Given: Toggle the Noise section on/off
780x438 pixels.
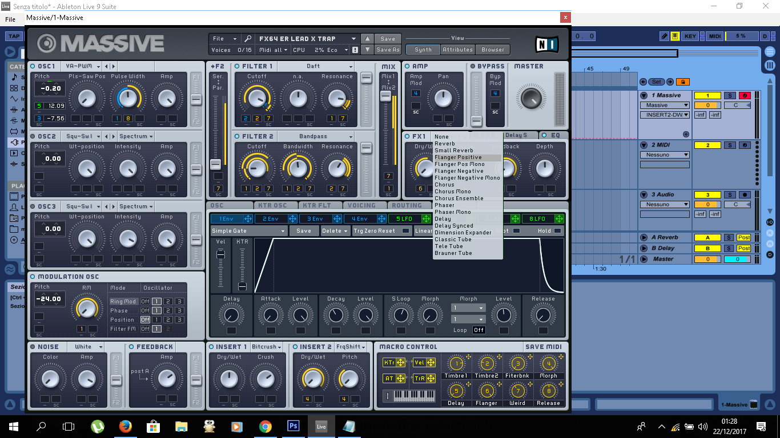Looking at the screenshot, I should [33, 347].
